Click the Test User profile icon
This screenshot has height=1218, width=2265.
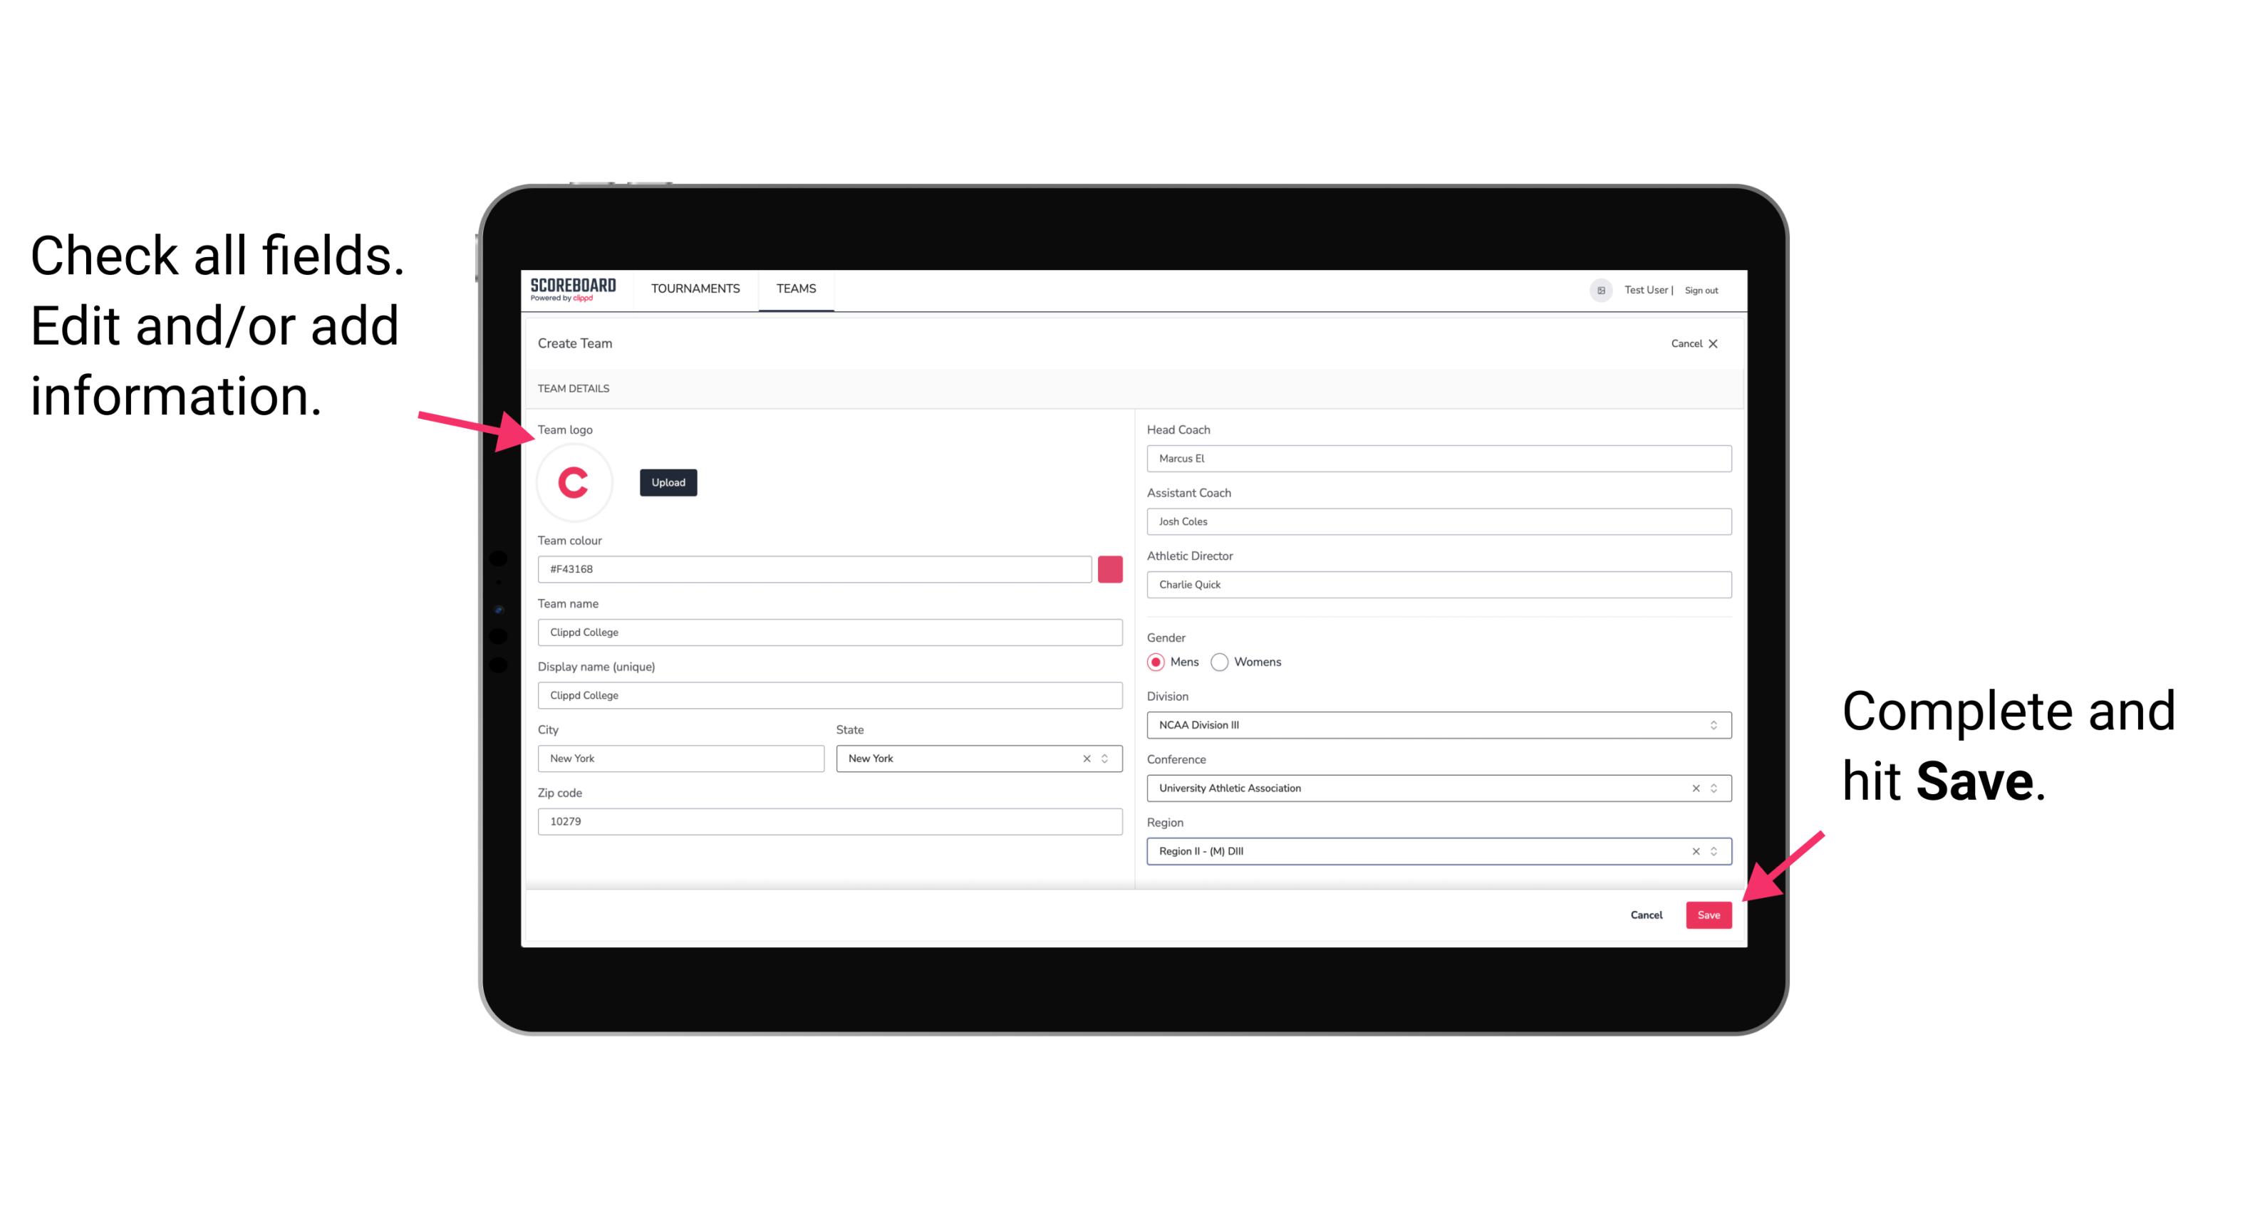tap(1596, 289)
